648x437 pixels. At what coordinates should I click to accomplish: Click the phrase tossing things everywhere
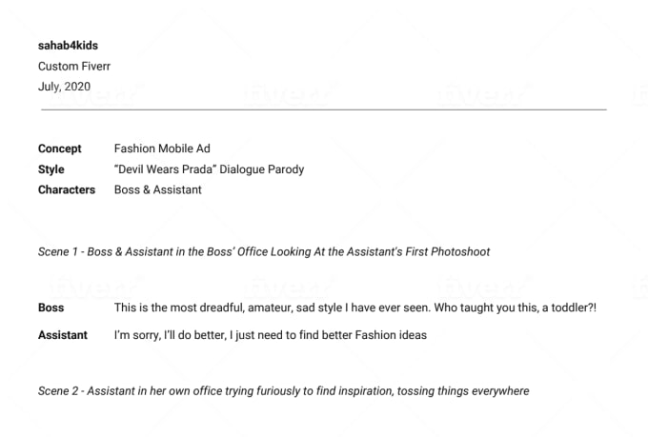(x=463, y=391)
